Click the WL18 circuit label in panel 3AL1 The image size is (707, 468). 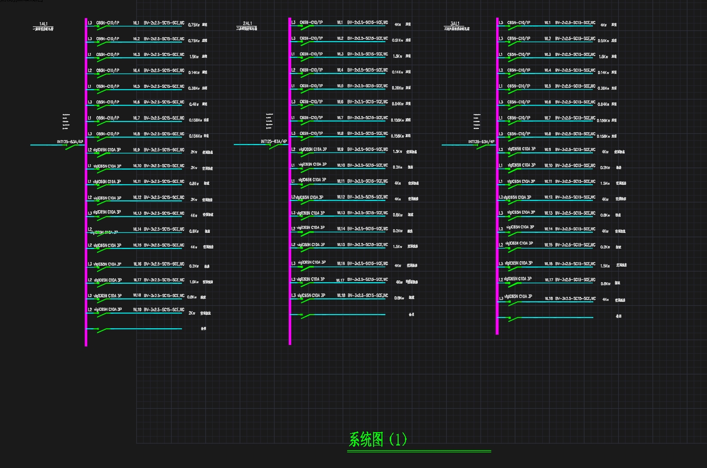(x=549, y=298)
